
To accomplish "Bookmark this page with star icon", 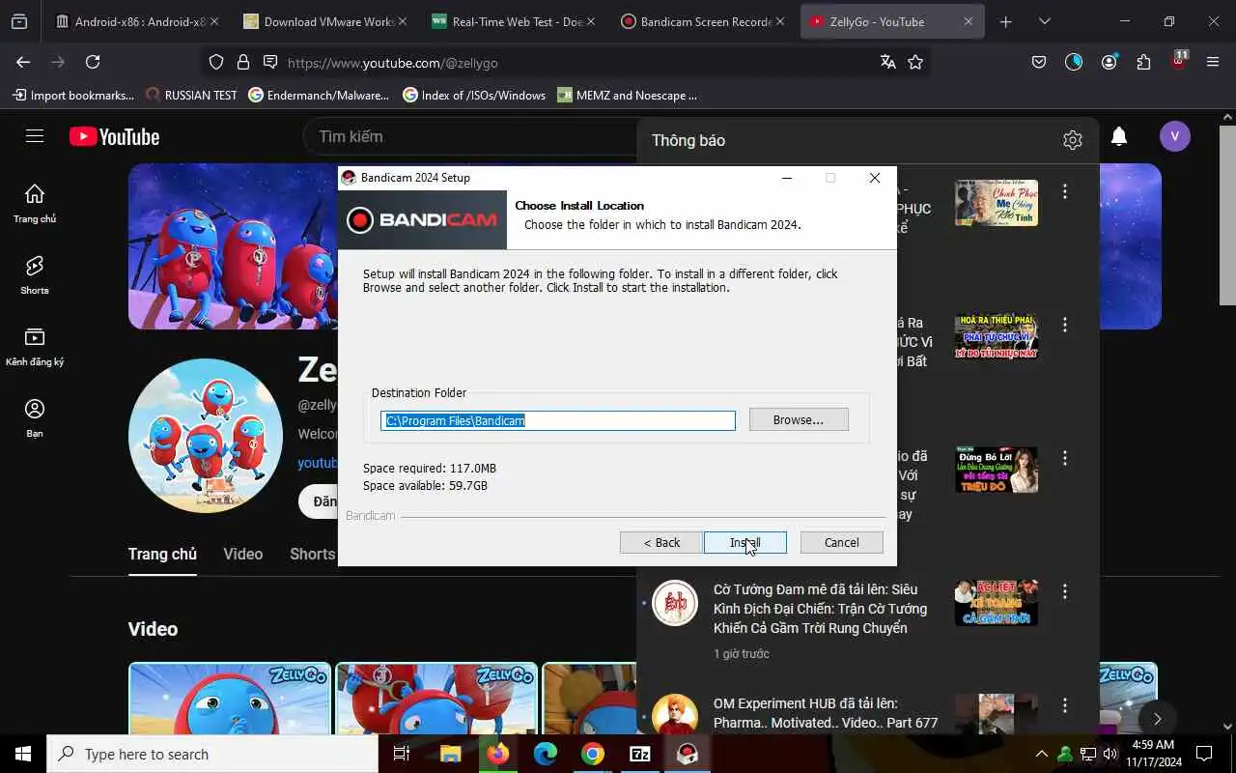I will click(915, 62).
